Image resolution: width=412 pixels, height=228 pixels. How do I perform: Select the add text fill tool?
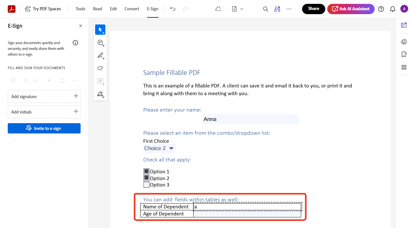click(13, 80)
